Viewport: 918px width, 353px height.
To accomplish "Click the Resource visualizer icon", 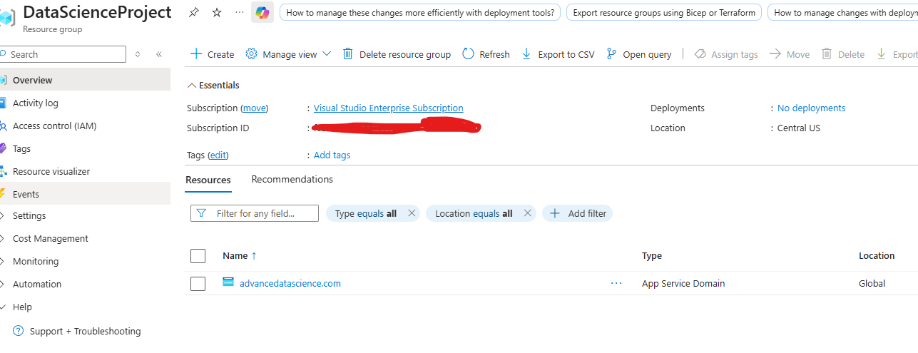I will click(x=3, y=171).
